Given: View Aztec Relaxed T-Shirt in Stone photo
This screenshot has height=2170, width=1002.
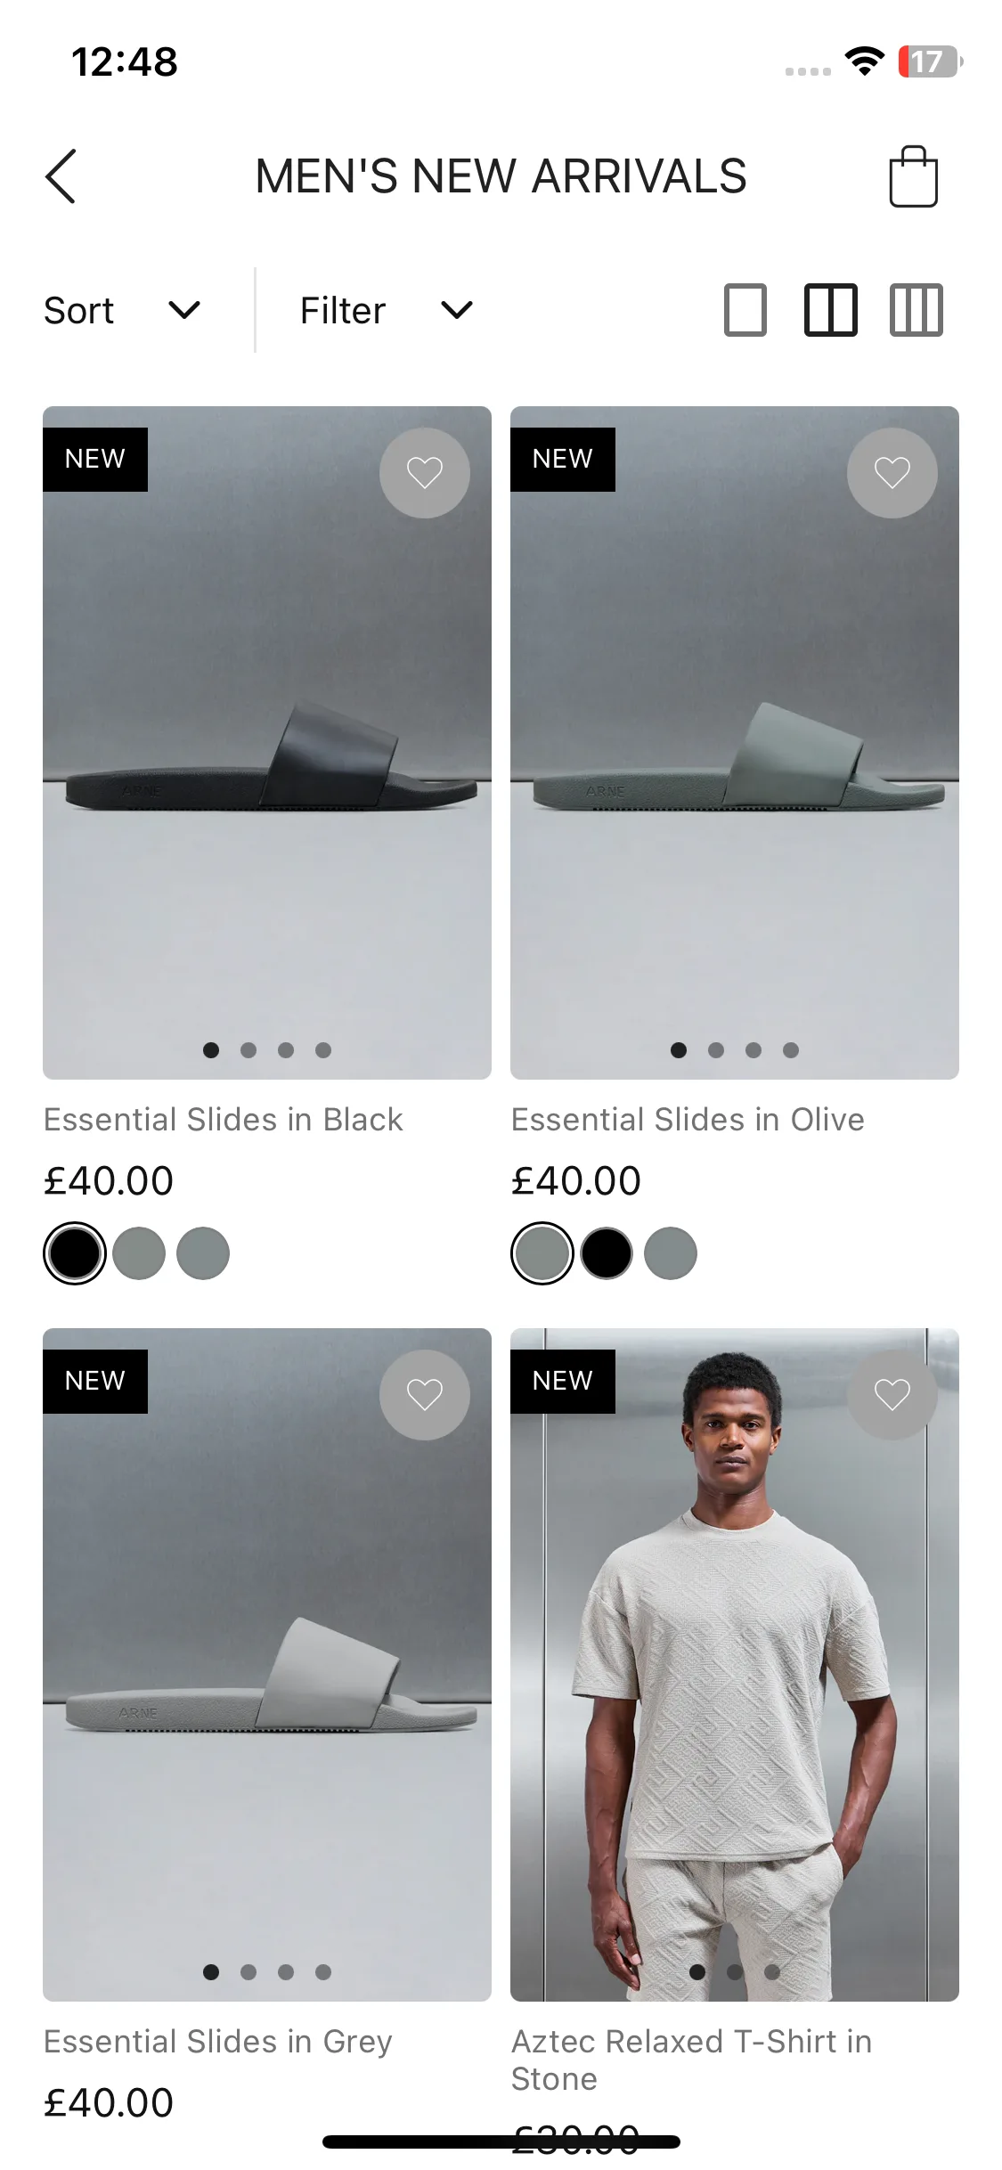Looking at the screenshot, I should coord(735,1665).
